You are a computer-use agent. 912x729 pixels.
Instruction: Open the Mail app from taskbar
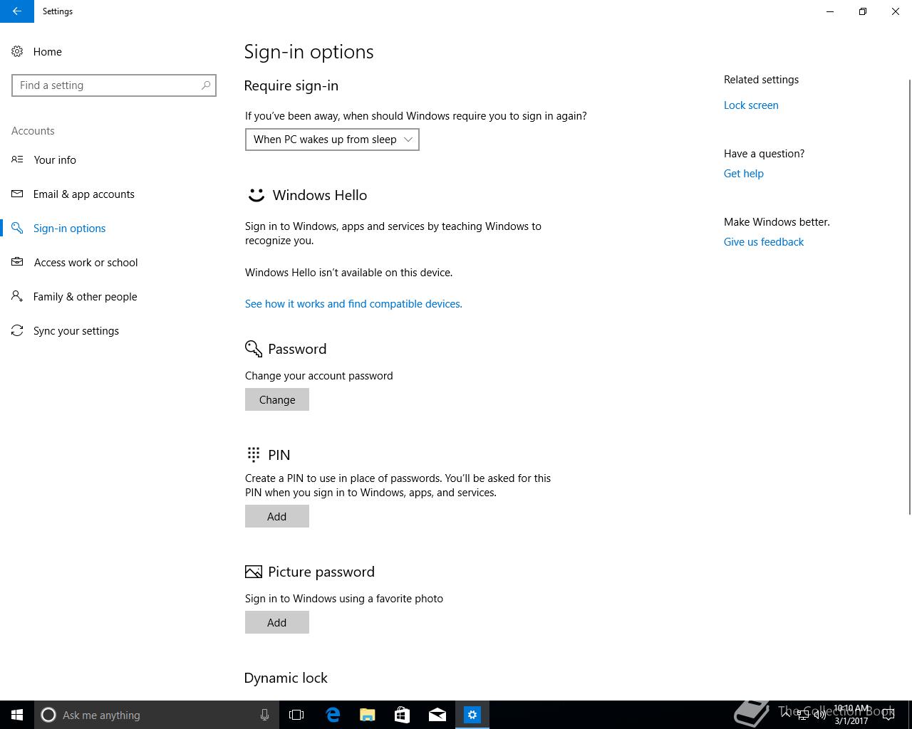[437, 715]
